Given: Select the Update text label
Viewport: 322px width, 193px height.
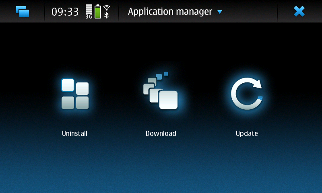Looking at the screenshot, I should pyautogui.click(x=247, y=133).
